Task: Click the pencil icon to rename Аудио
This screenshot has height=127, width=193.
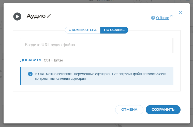Action: click(49, 16)
